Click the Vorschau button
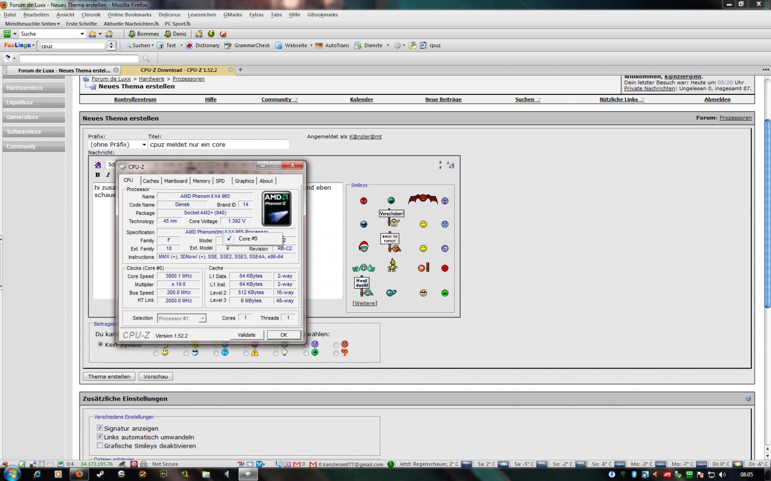This screenshot has width=771, height=481. click(156, 376)
